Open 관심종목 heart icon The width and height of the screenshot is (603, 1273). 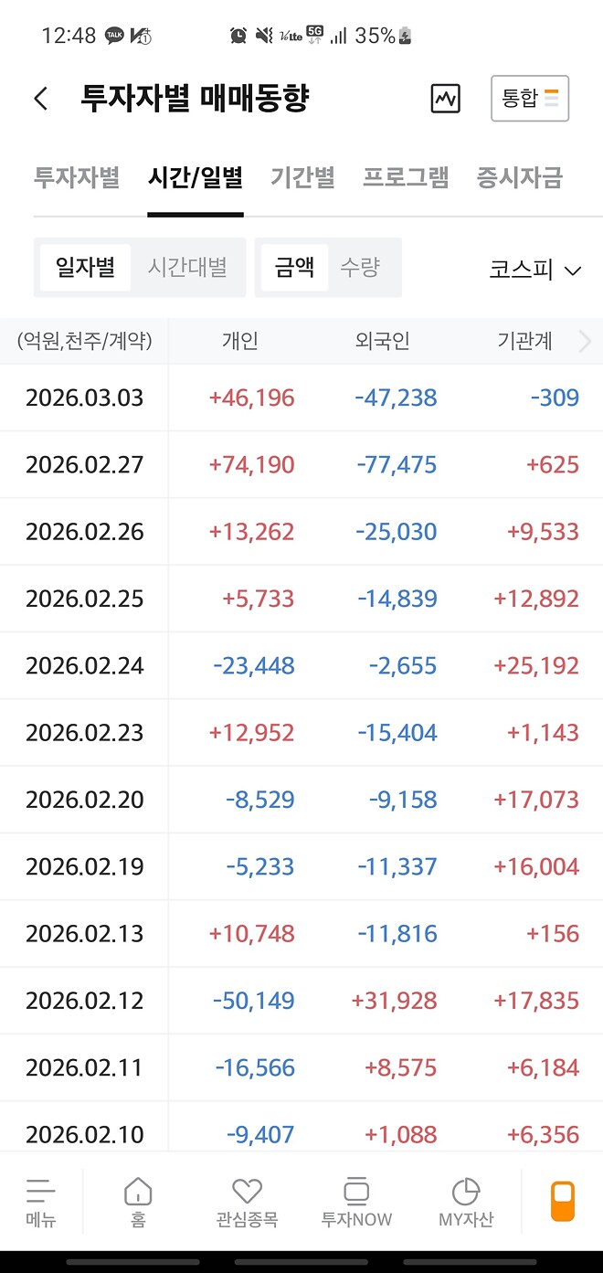click(x=247, y=1192)
